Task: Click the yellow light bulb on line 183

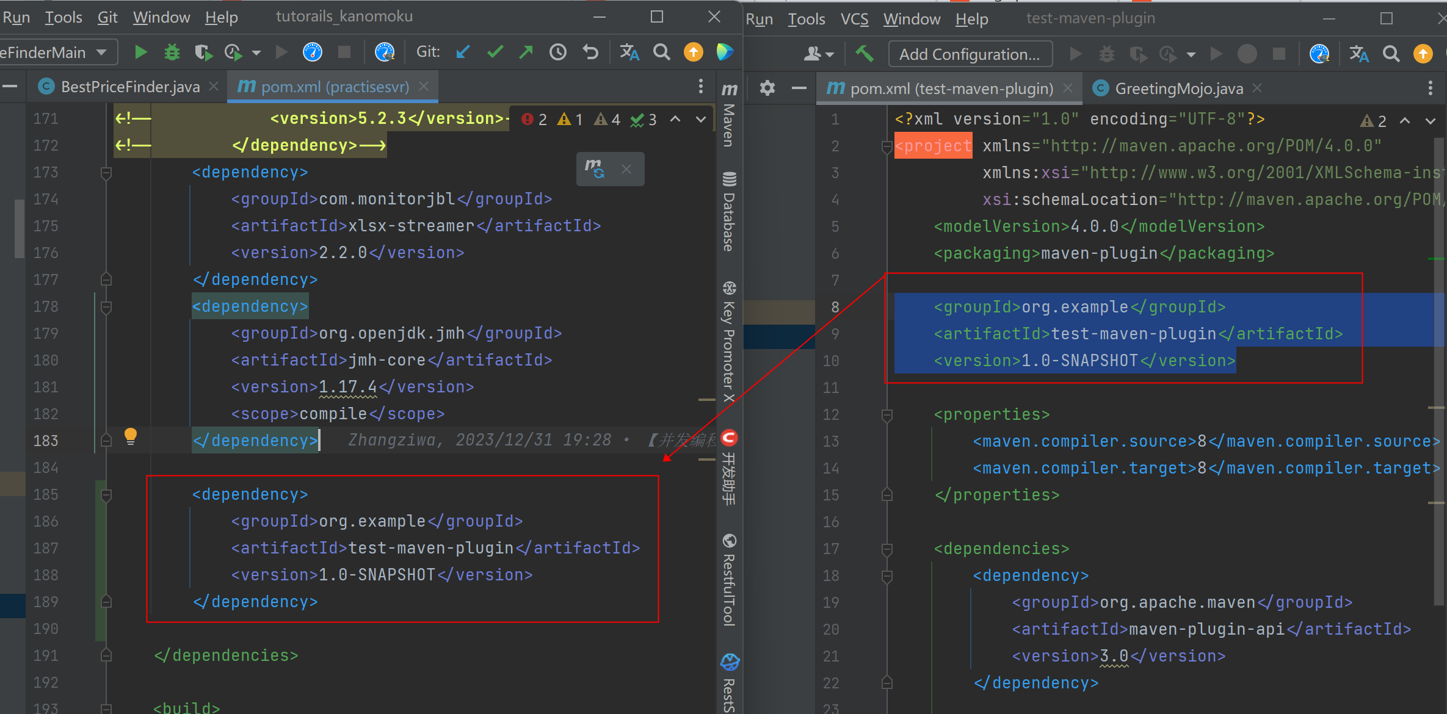Action: click(x=131, y=436)
